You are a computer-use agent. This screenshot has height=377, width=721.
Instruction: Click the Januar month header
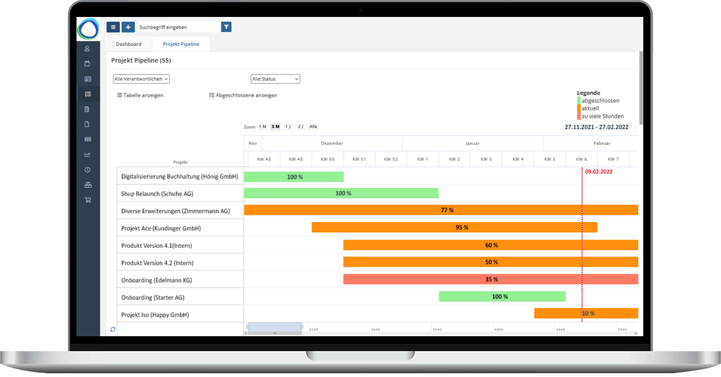(x=473, y=143)
